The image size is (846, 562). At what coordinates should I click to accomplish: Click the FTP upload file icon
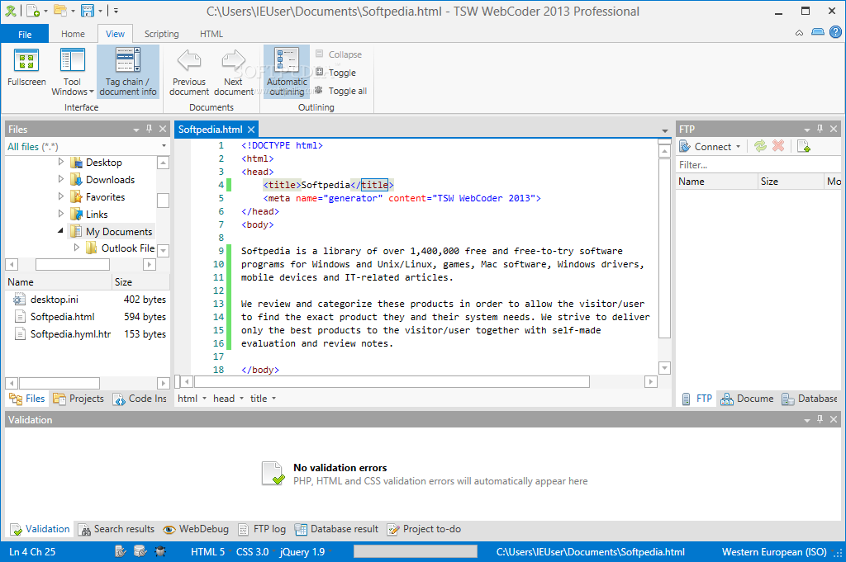click(x=804, y=146)
